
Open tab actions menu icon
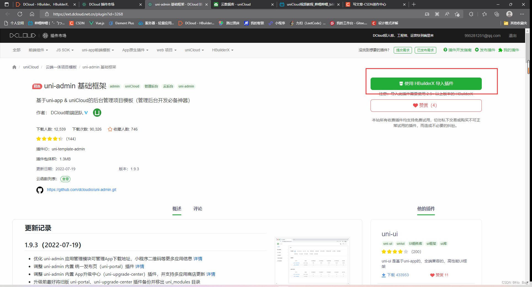pos(7,4)
